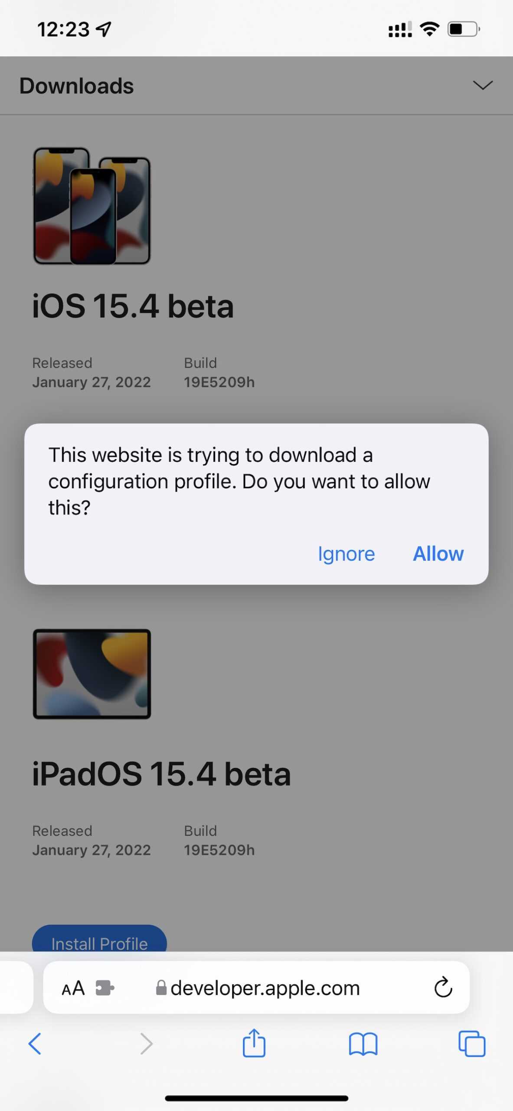
Task: Show all open tabs icon
Action: point(472,1044)
